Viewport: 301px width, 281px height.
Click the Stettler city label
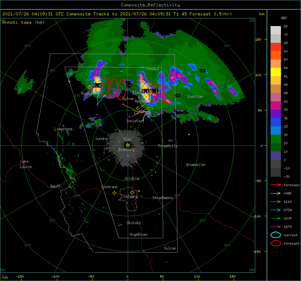coord(195,97)
